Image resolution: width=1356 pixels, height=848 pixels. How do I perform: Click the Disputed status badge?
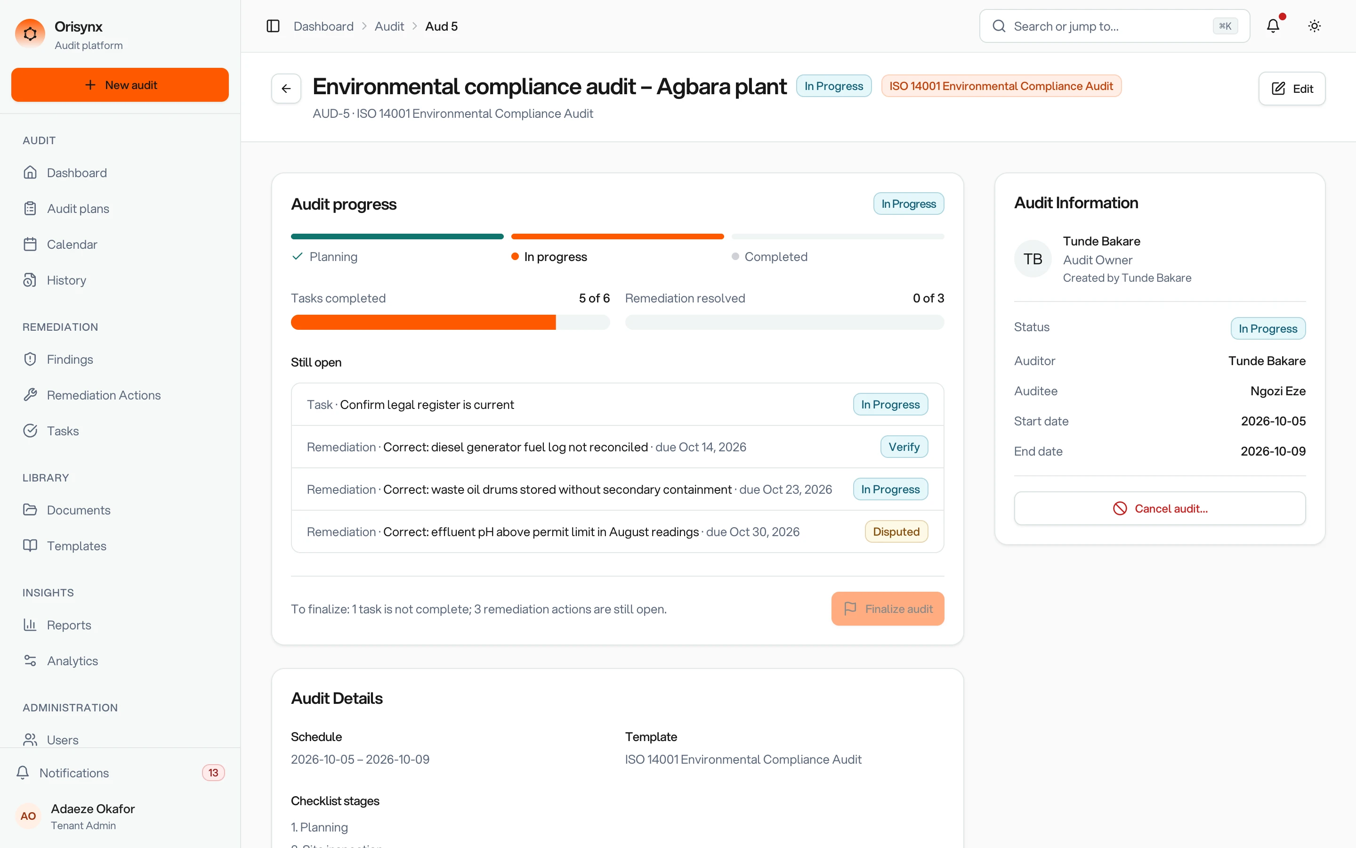896,532
